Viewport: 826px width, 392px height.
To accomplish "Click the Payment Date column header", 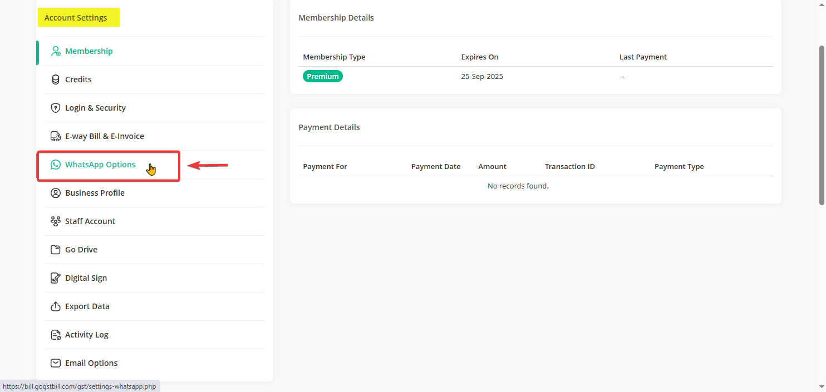I will pyautogui.click(x=436, y=167).
